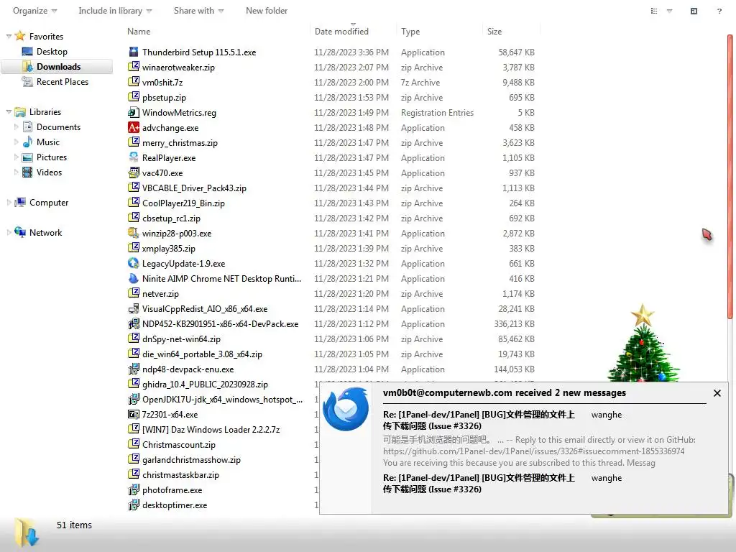736x552 pixels.
Task: Click the NDP452-KB2901951 DevPack.exe icon
Action: (134, 323)
